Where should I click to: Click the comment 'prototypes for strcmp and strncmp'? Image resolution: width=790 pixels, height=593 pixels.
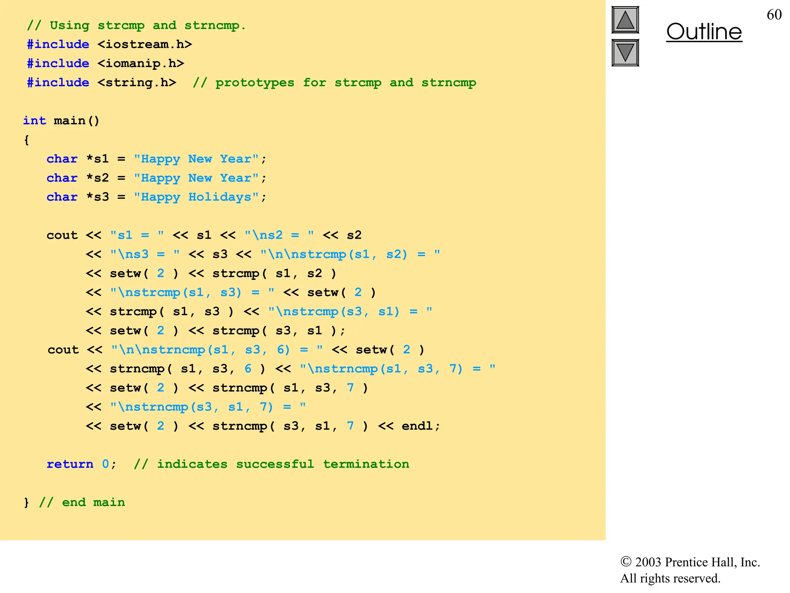coord(346,83)
